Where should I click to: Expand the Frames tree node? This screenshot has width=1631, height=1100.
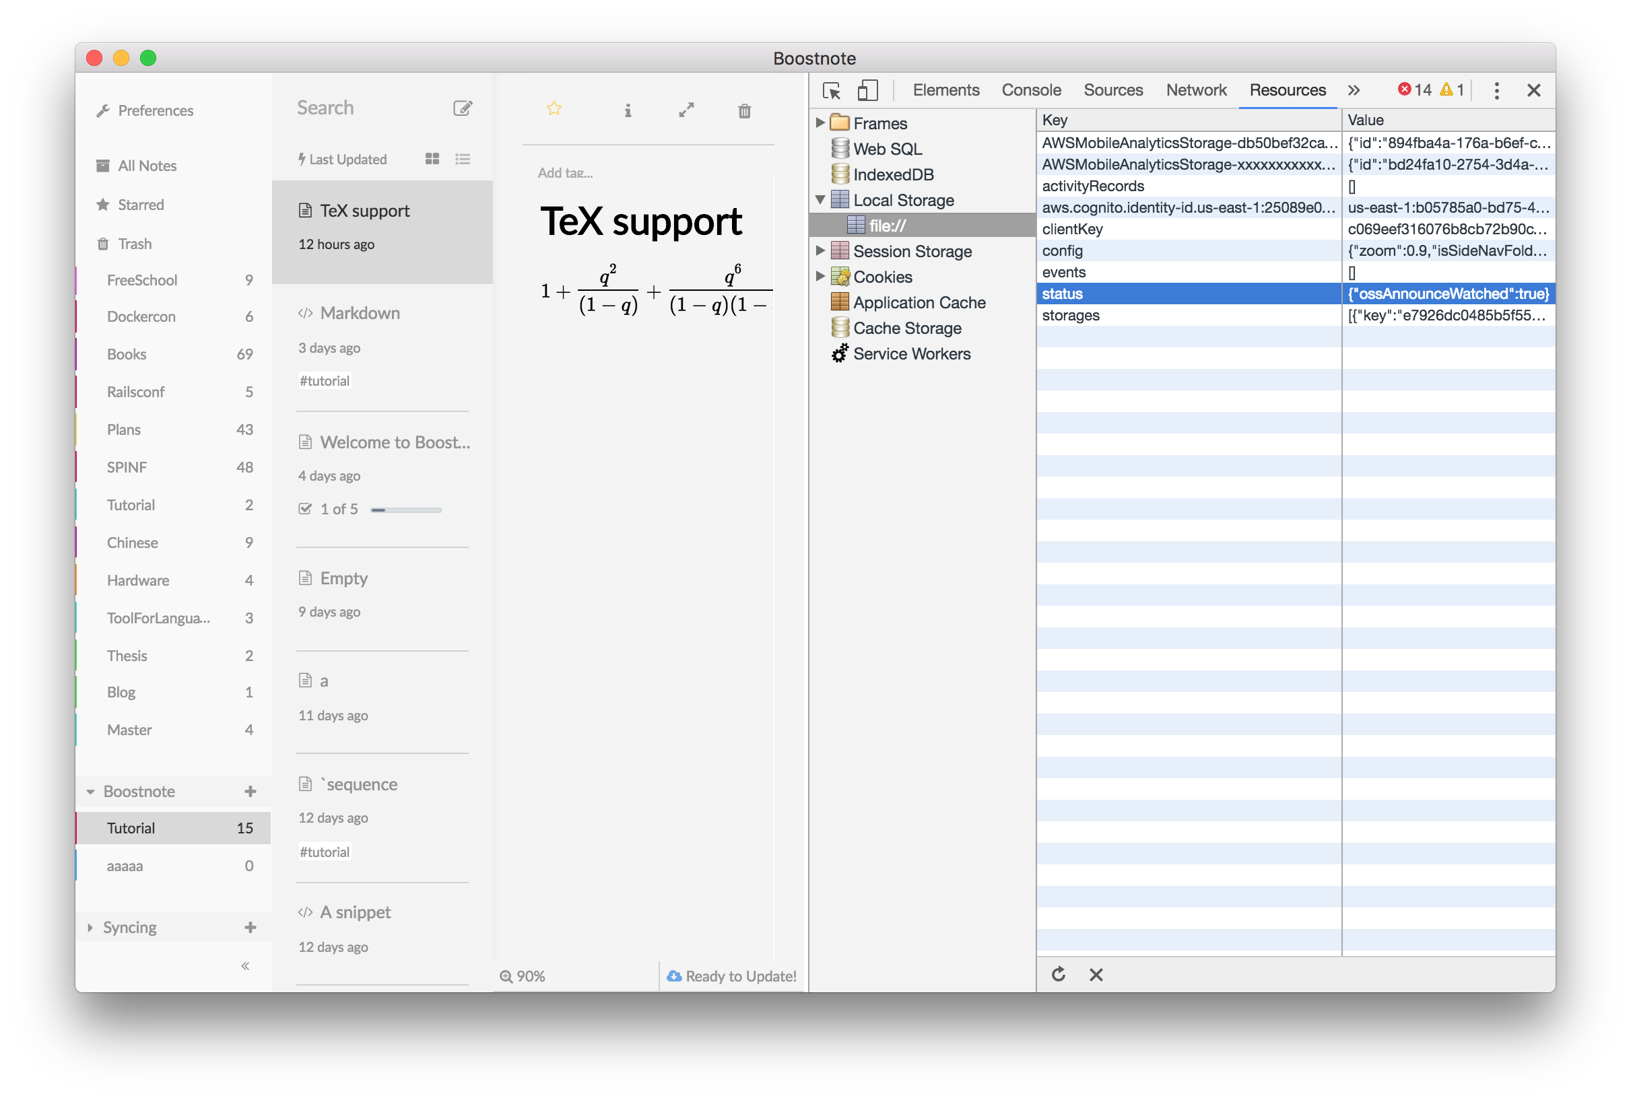pyautogui.click(x=820, y=123)
